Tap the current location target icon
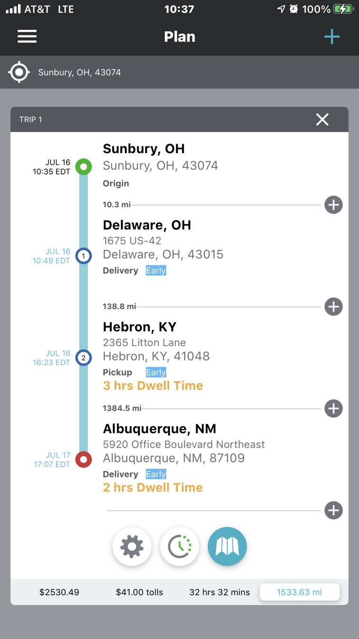359x639 pixels. (19, 72)
